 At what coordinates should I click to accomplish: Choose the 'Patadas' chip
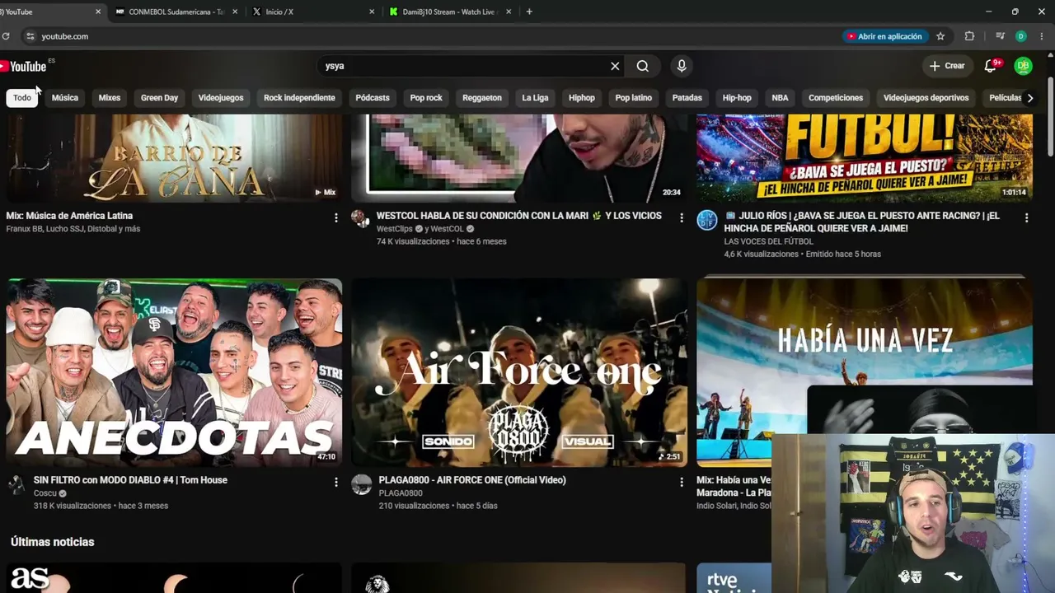tap(687, 98)
